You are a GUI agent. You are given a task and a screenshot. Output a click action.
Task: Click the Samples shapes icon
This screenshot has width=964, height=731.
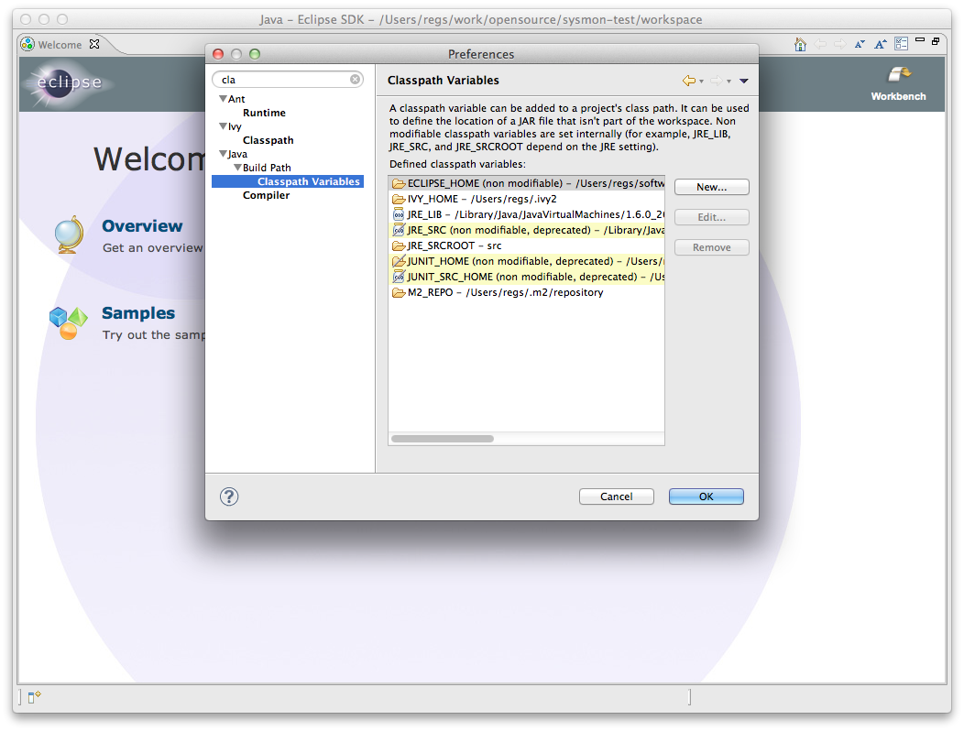(68, 323)
